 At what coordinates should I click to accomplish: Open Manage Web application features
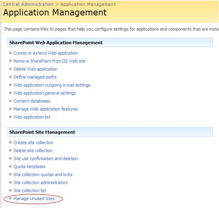click(x=45, y=109)
